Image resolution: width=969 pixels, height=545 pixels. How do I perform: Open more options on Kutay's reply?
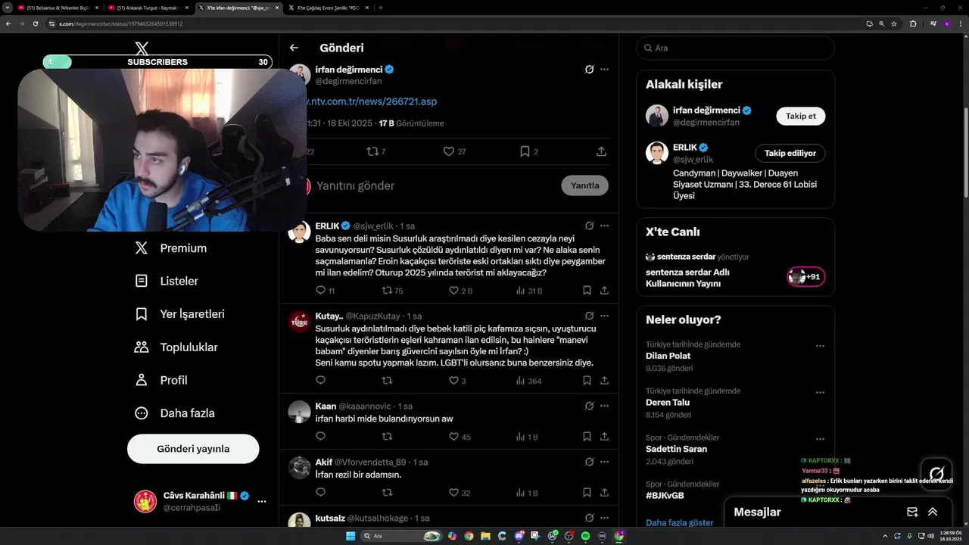(x=604, y=315)
